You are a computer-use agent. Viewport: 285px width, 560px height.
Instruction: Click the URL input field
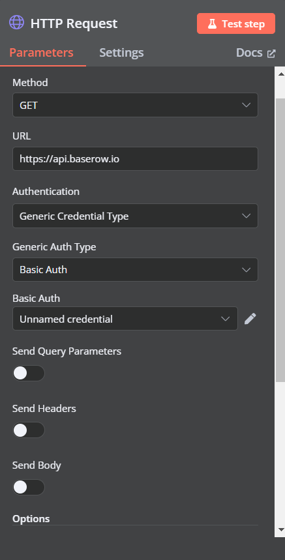135,159
